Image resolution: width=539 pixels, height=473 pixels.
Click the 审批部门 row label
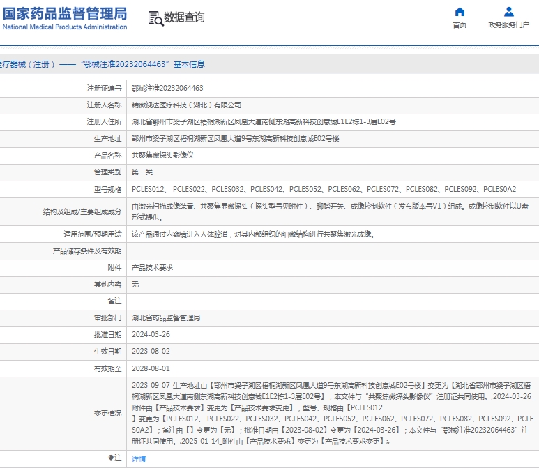[x=107, y=318]
